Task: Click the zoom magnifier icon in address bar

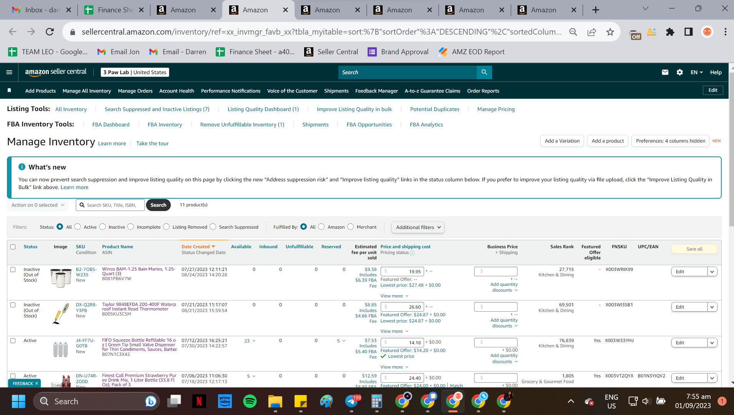Action: tap(573, 32)
